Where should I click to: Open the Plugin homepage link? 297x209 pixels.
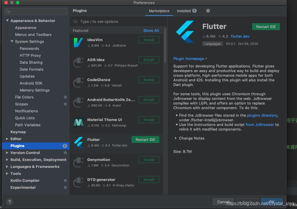(188, 59)
